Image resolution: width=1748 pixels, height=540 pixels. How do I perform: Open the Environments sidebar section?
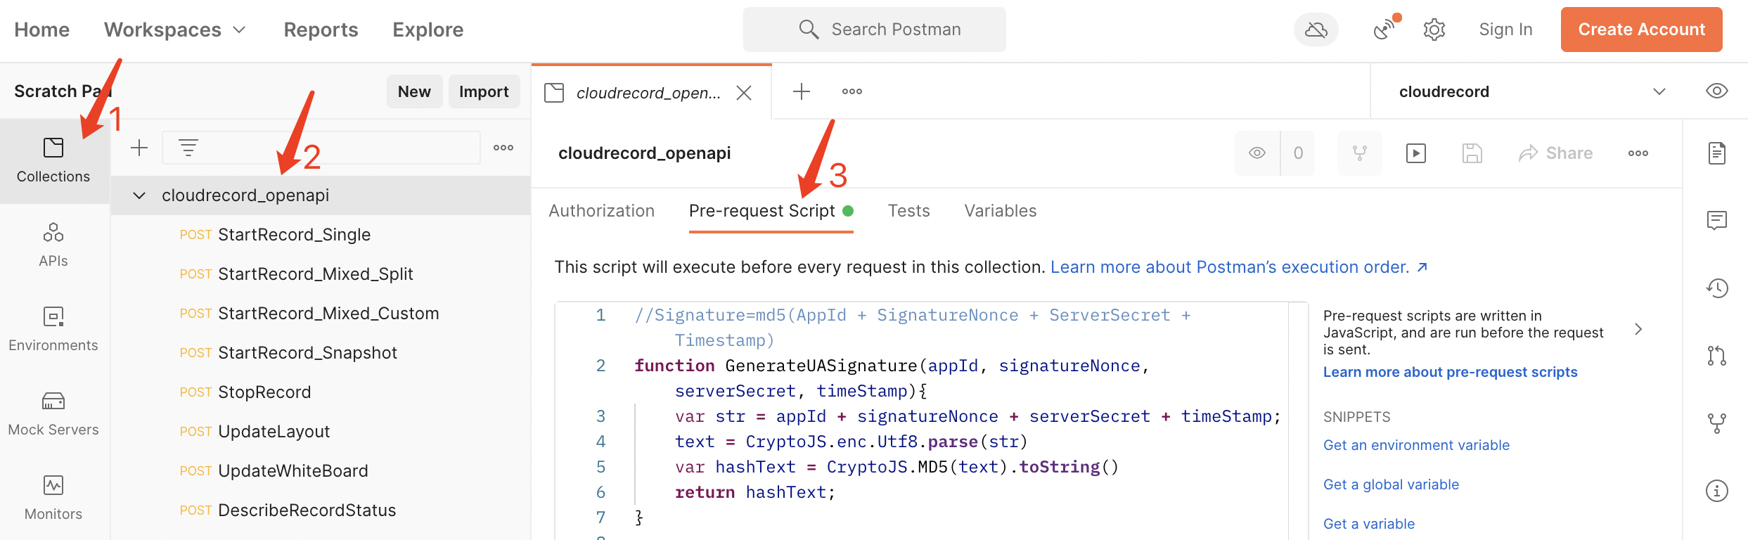(53, 330)
